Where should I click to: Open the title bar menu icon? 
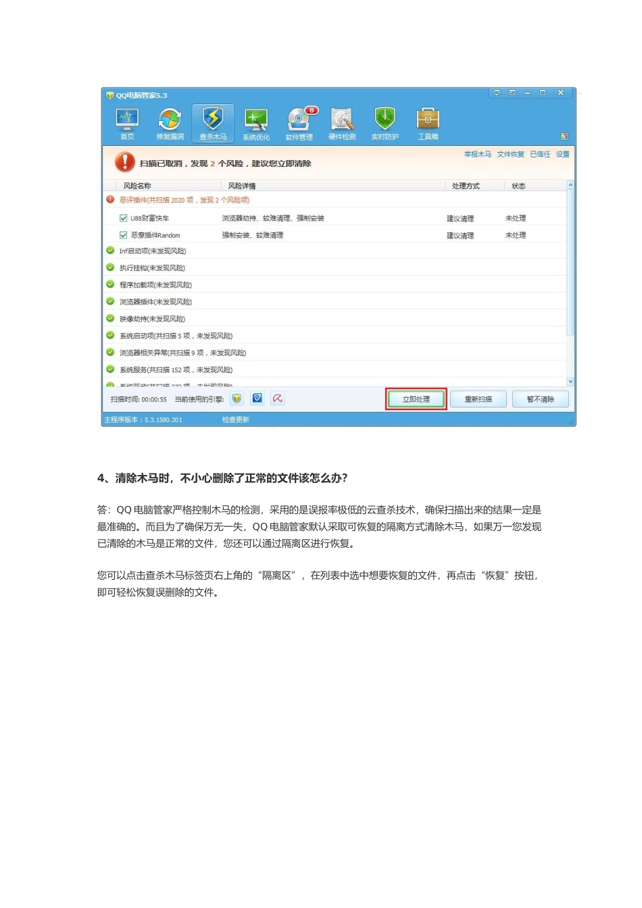click(x=512, y=93)
